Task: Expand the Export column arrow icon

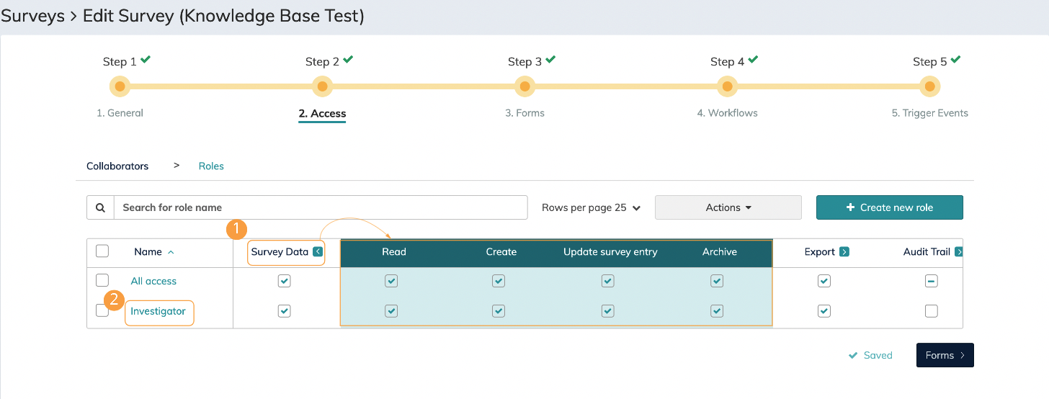Action: (844, 252)
